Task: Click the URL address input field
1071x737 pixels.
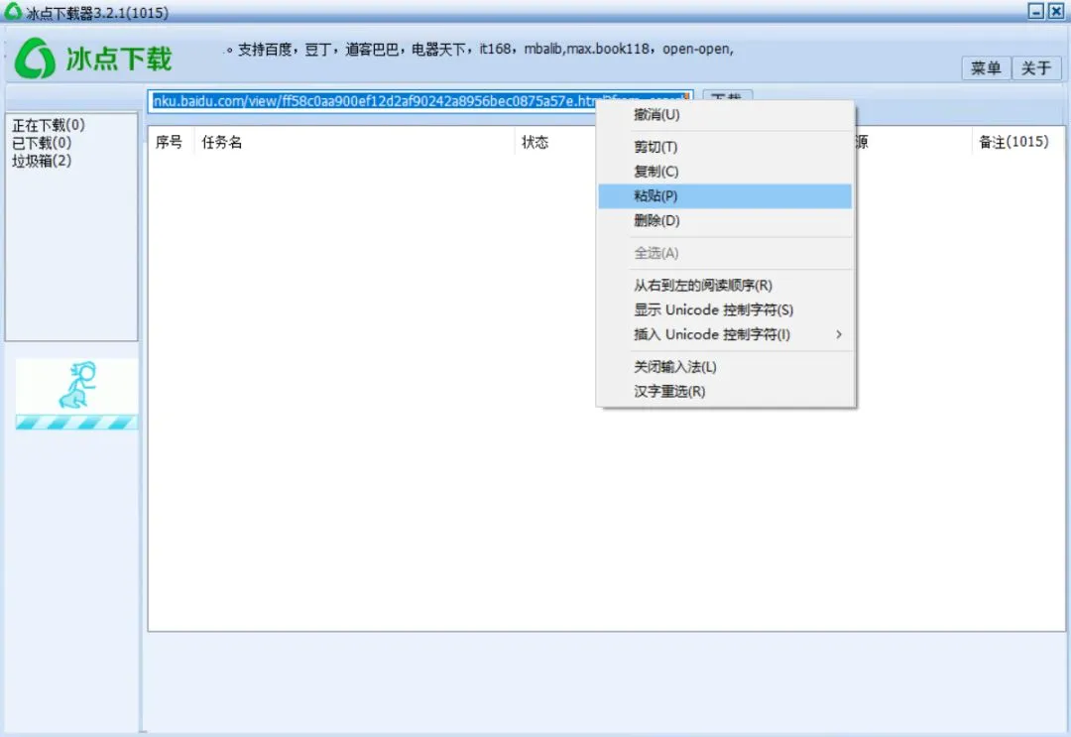Action: (x=420, y=101)
